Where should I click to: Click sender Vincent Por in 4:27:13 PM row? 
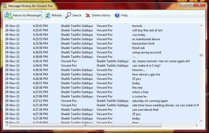coord(69,101)
